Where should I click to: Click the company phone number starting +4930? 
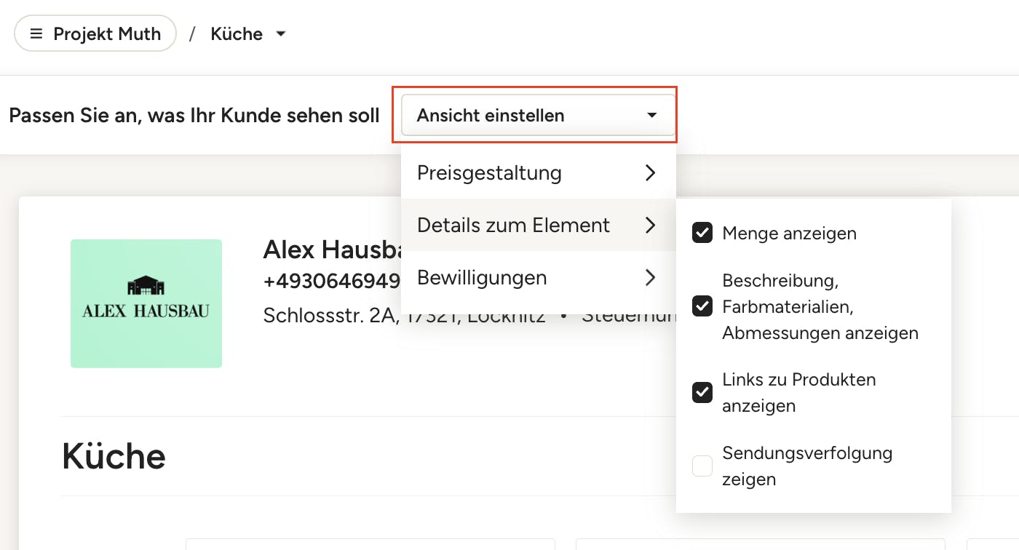(x=331, y=282)
